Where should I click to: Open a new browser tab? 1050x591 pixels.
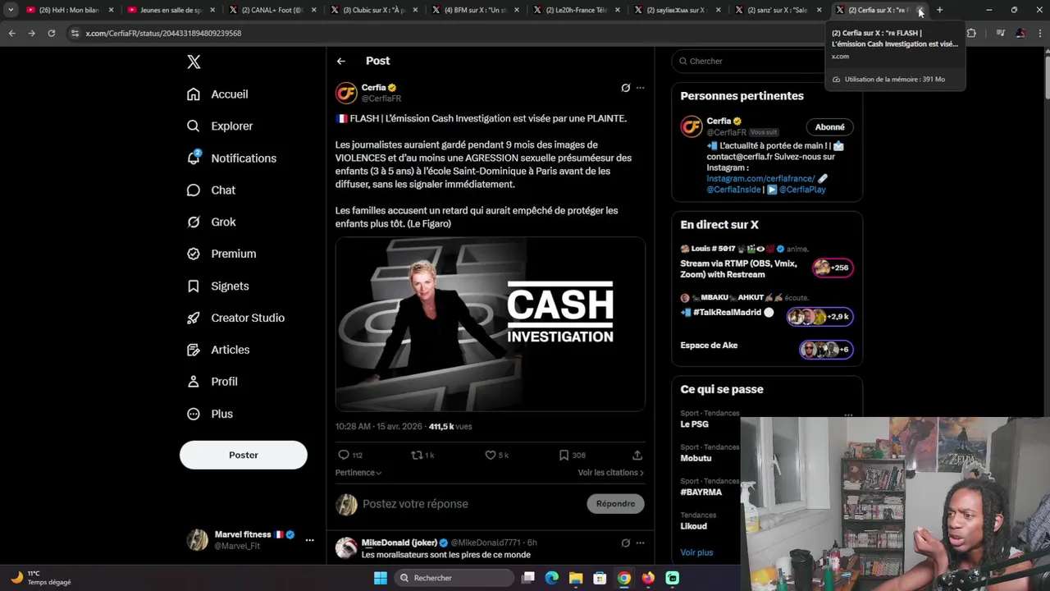point(940,10)
